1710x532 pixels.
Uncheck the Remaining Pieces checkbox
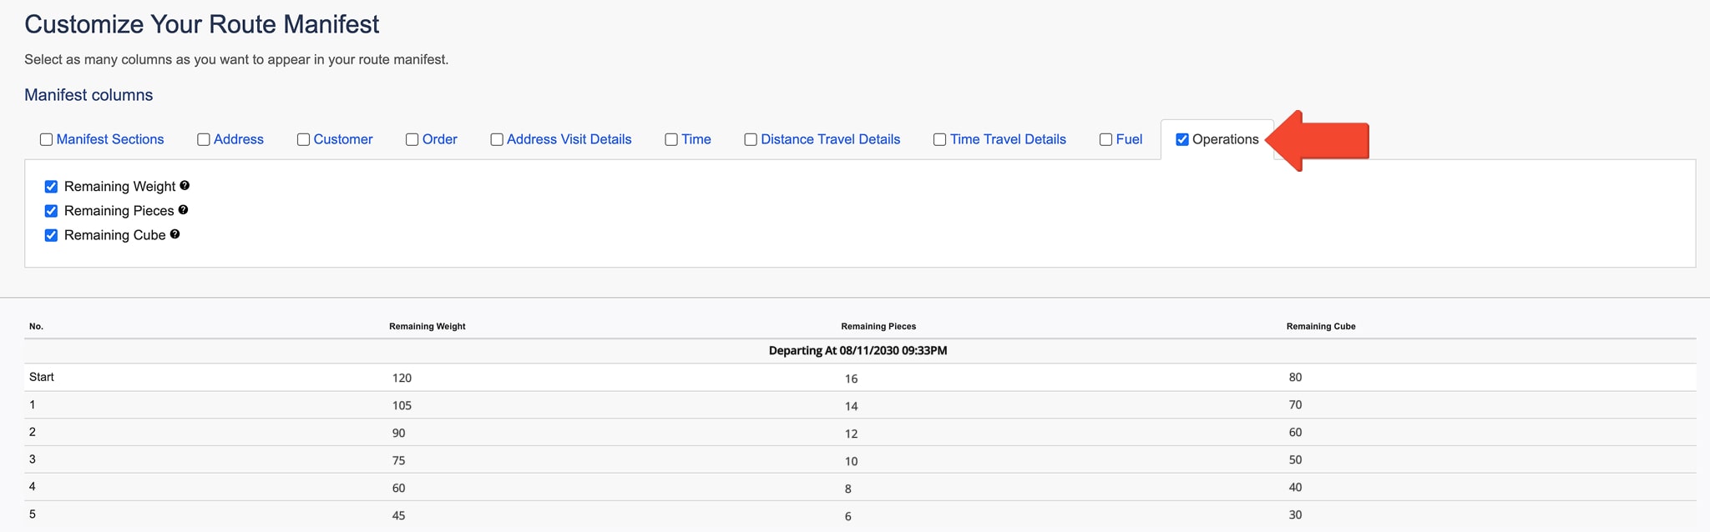[x=51, y=210]
